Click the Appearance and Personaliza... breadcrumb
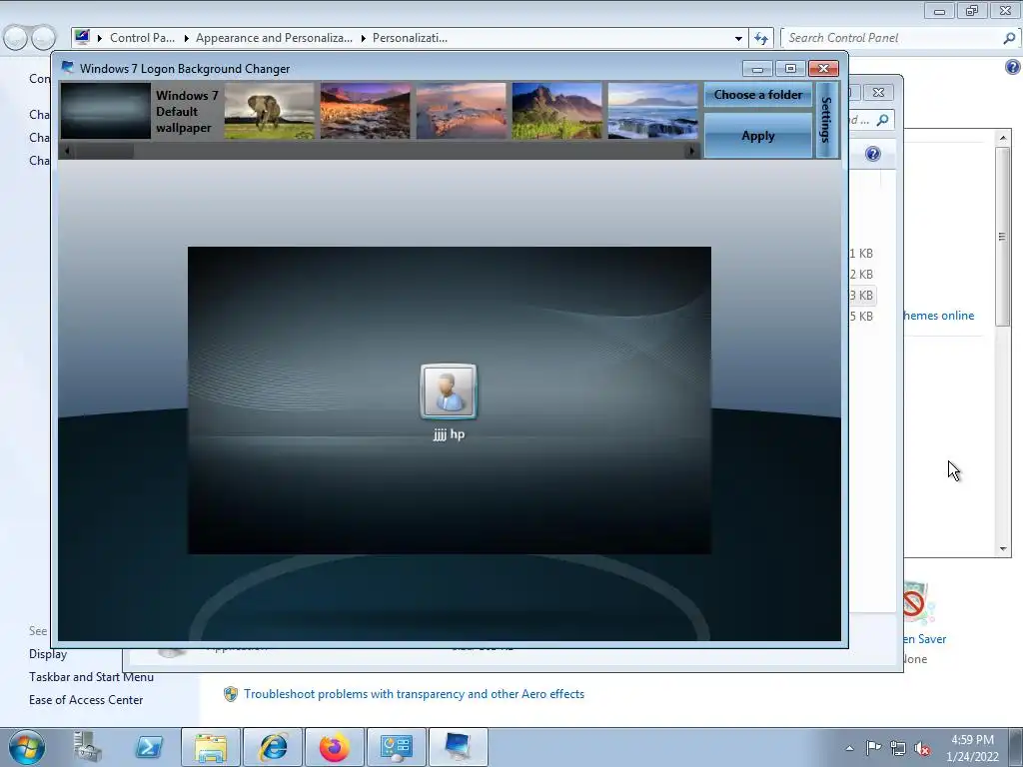 pos(274,38)
